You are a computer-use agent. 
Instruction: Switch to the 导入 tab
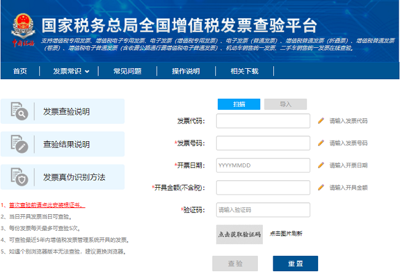click(x=286, y=104)
